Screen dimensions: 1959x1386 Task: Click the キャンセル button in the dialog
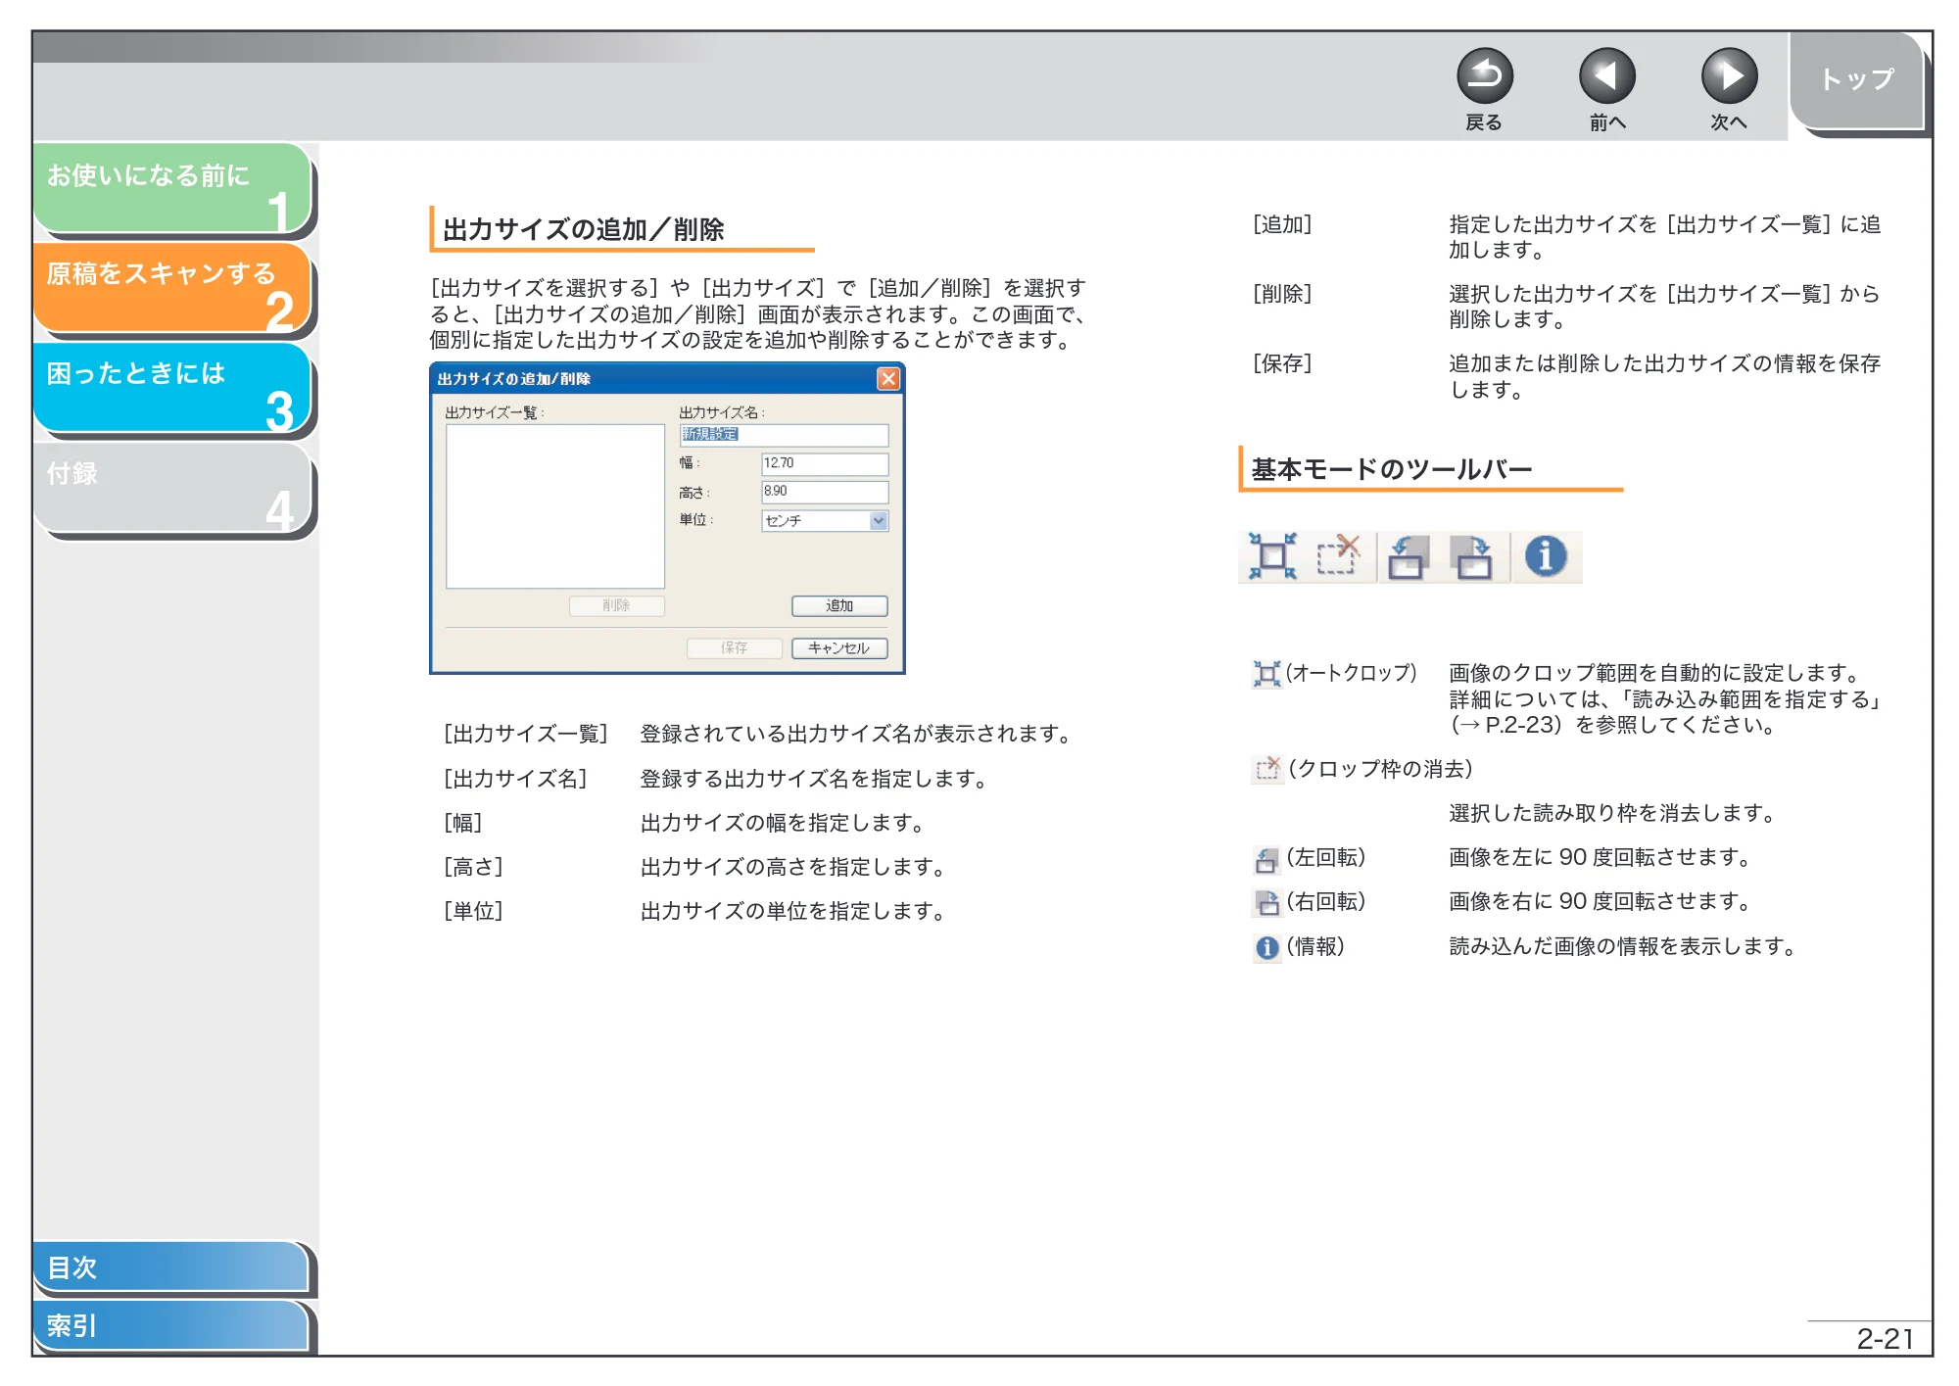839,648
